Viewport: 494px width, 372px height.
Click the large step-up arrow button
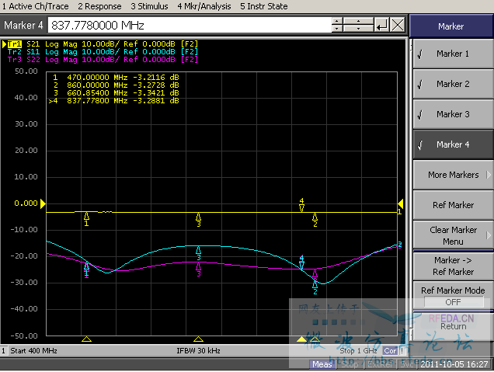358,22
